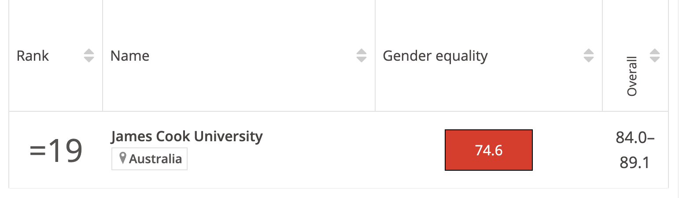Select the Gender equality column header label

coord(435,56)
